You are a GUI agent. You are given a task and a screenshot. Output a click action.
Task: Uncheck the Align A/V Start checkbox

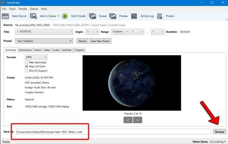pos(27,66)
